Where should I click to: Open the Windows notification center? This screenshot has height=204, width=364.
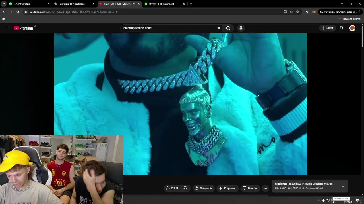coord(358,200)
